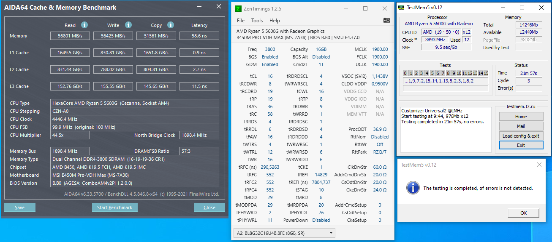552x242 pixels.
Task: Click the CPU Multiplier 44.5x field
Action: coord(70,135)
